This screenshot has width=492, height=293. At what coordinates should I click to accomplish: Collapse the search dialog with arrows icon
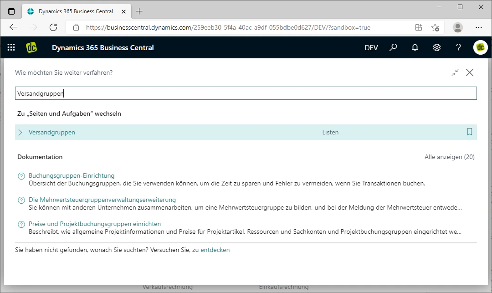click(455, 72)
